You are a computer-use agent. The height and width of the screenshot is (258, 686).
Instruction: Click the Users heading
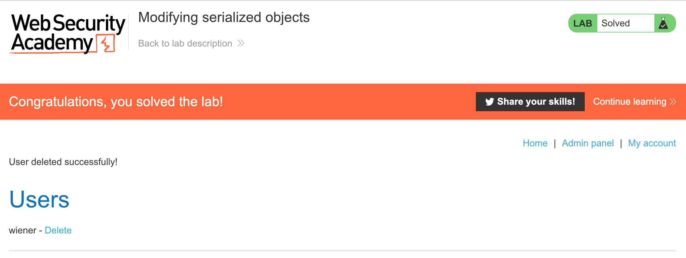point(39,199)
